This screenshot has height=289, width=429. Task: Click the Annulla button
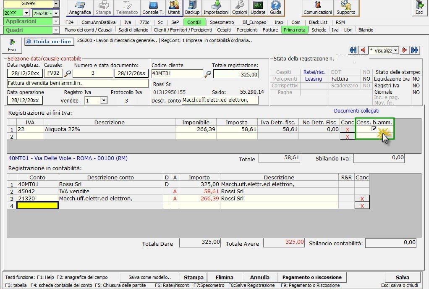(260, 277)
